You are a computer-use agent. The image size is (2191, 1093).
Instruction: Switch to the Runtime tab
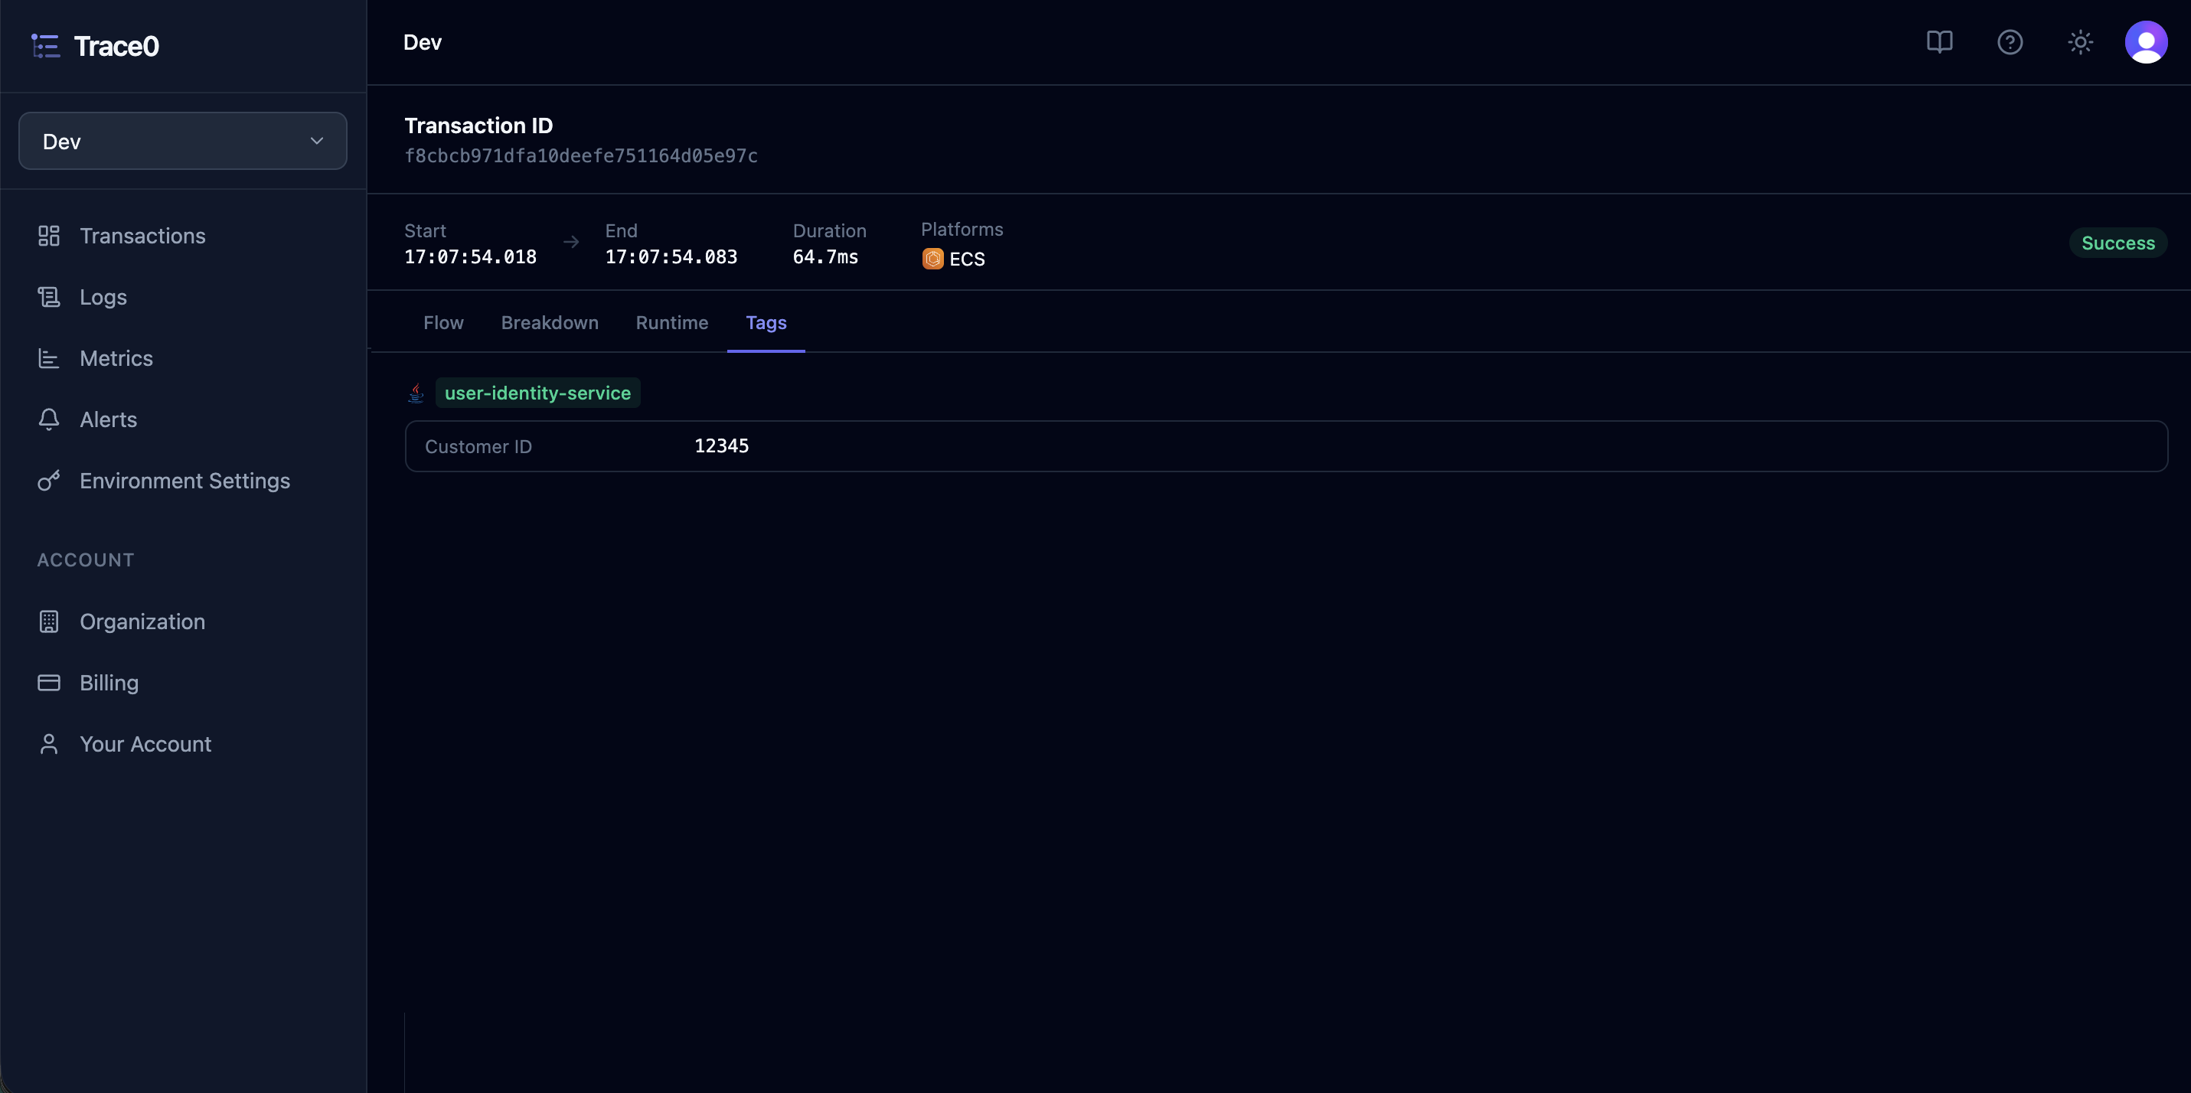672,323
